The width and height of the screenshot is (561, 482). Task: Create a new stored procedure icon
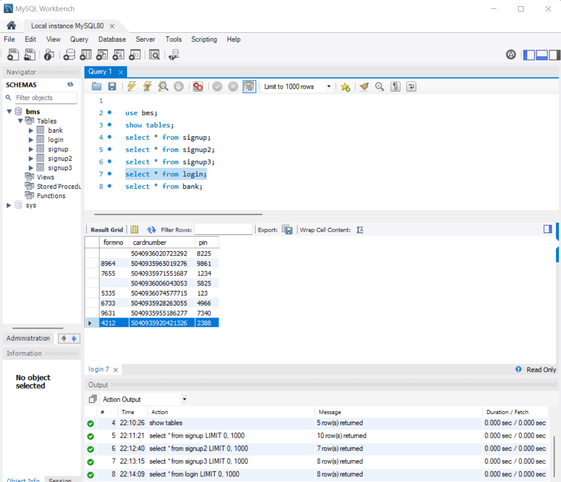click(118, 55)
